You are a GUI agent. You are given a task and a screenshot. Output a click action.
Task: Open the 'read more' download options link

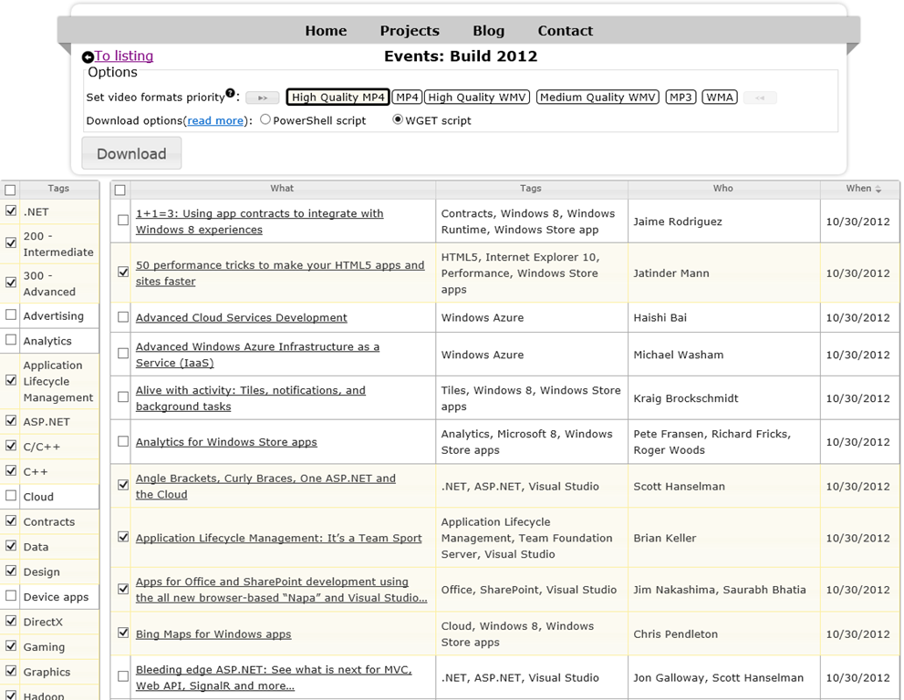(x=216, y=120)
